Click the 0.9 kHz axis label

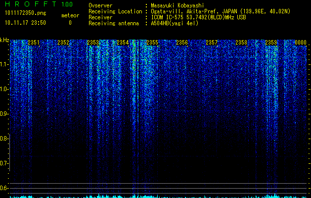tap(3, 114)
